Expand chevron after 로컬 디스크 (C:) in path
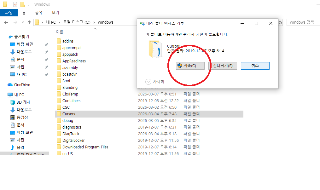Viewport: 320px width, 190px height. click(x=94, y=22)
